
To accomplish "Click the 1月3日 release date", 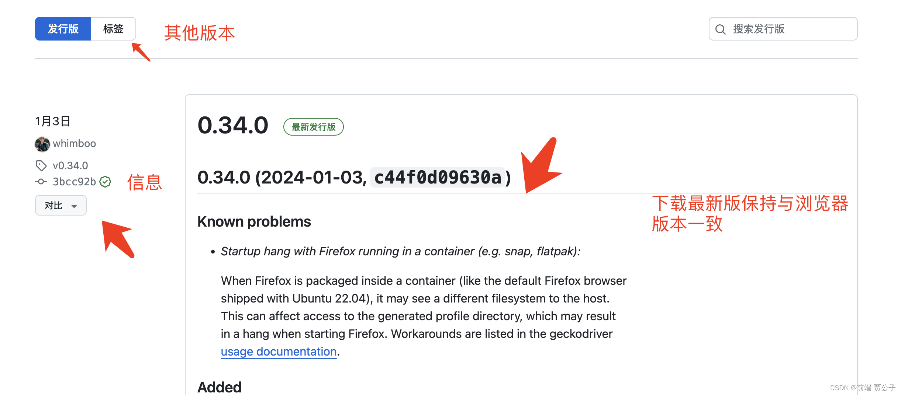I will click(x=53, y=121).
